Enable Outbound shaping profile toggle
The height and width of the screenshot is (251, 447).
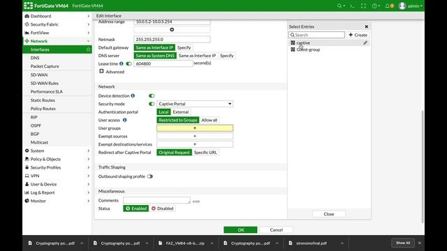pos(150,176)
